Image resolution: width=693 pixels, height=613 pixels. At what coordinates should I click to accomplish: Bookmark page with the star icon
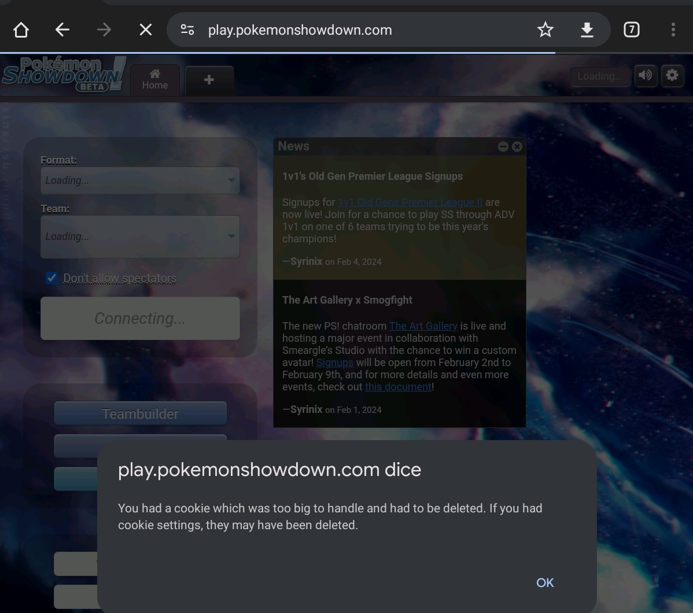click(545, 30)
